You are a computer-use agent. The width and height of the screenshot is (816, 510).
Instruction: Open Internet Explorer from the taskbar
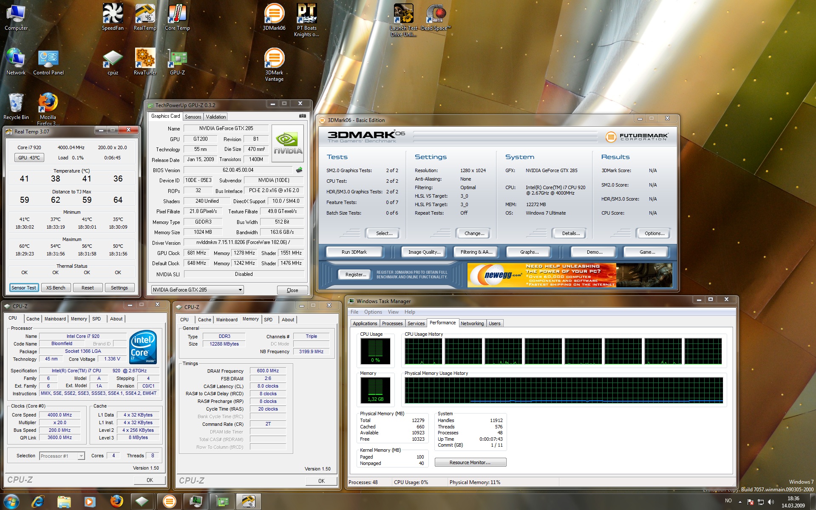point(38,501)
